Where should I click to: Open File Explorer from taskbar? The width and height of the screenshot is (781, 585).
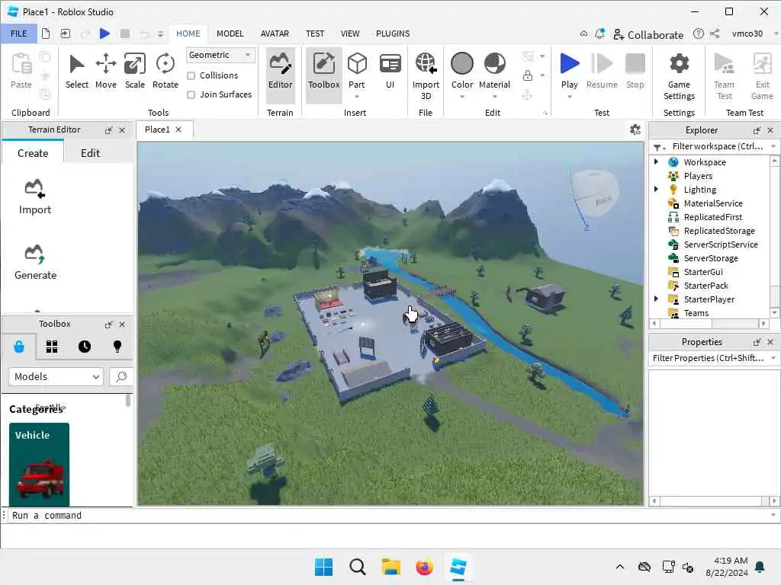point(391,567)
